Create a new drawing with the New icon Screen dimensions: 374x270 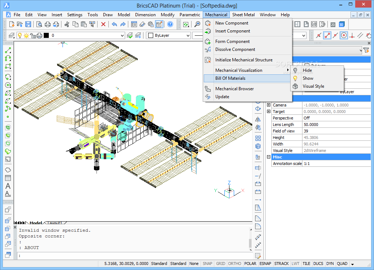coord(12,24)
